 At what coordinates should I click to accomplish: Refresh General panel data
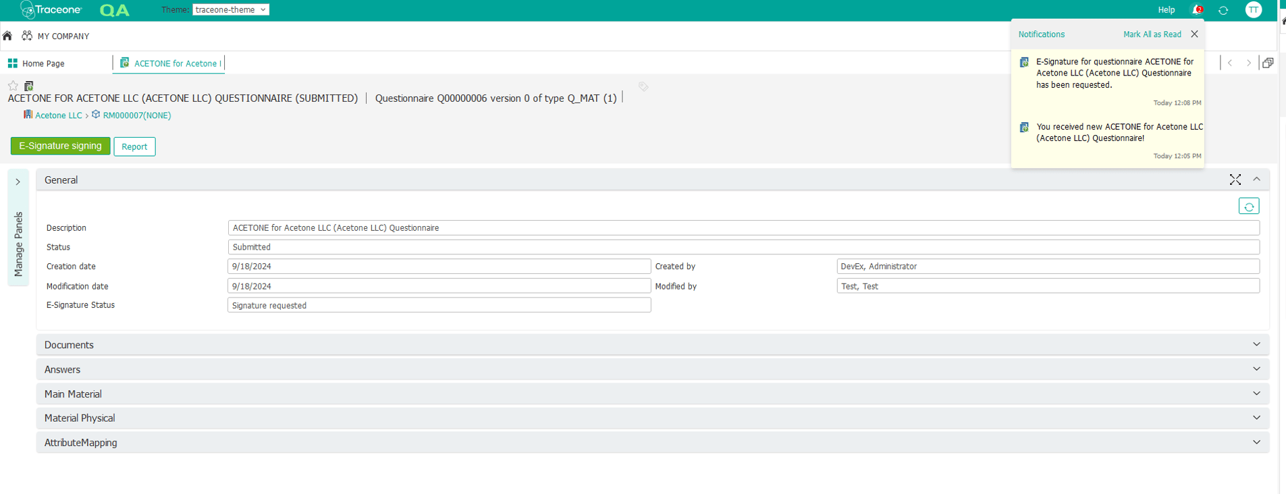tap(1249, 207)
